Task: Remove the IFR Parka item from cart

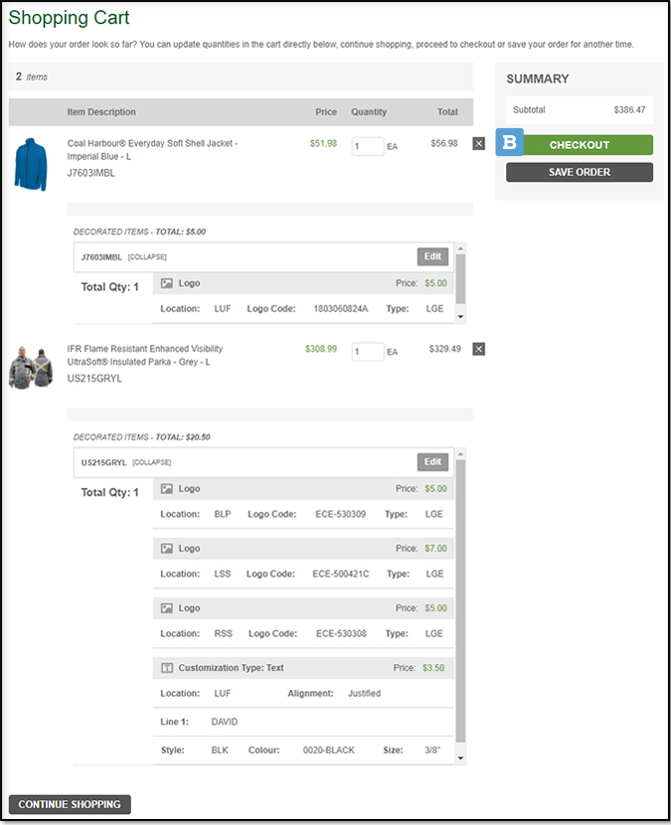Action: [x=478, y=349]
